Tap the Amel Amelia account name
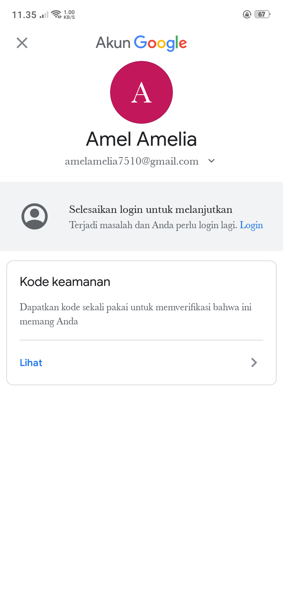This screenshot has height=597, width=283. coord(141,139)
